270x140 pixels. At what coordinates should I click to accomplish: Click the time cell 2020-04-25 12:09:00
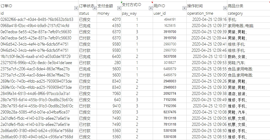point(207,75)
